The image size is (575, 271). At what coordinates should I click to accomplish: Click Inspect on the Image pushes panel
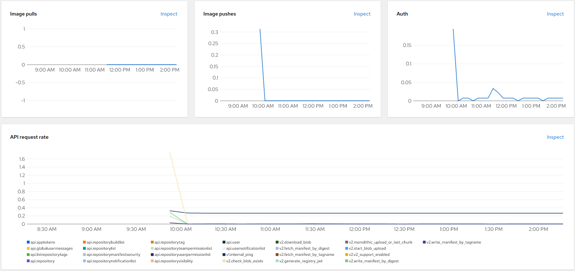pos(362,14)
